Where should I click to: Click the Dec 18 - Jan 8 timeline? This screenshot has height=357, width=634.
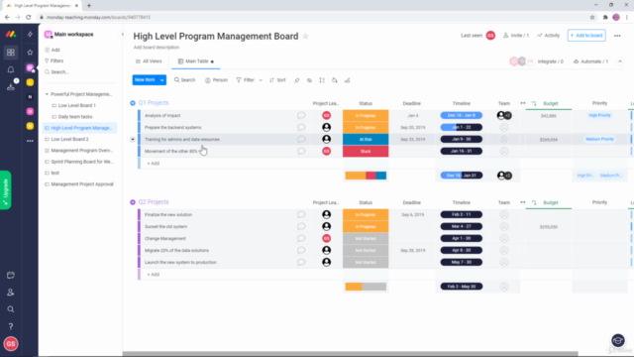click(x=461, y=115)
